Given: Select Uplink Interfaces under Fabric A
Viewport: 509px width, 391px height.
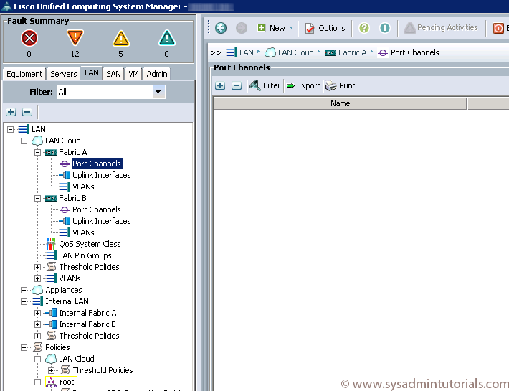Looking at the screenshot, I should tap(102, 175).
